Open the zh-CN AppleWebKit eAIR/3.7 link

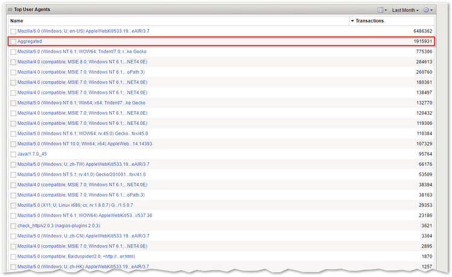point(83,236)
